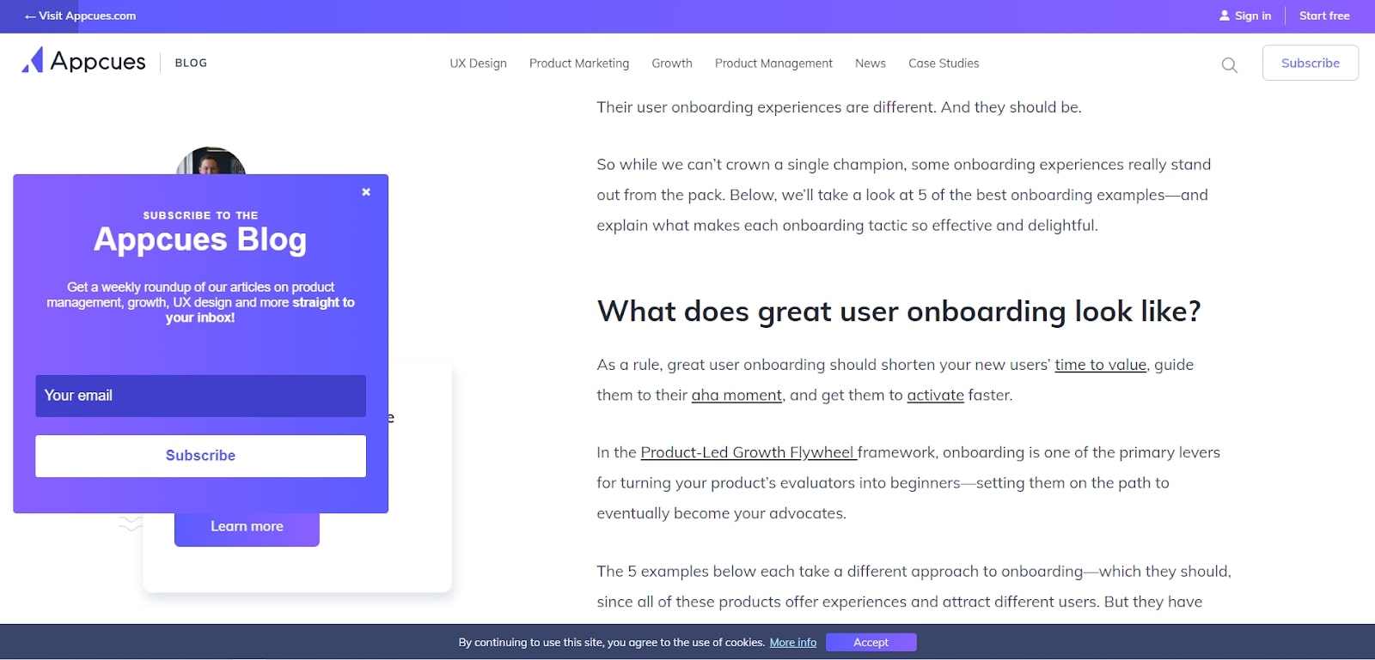Click the Product-Led Growth Flywheel link

click(x=748, y=452)
